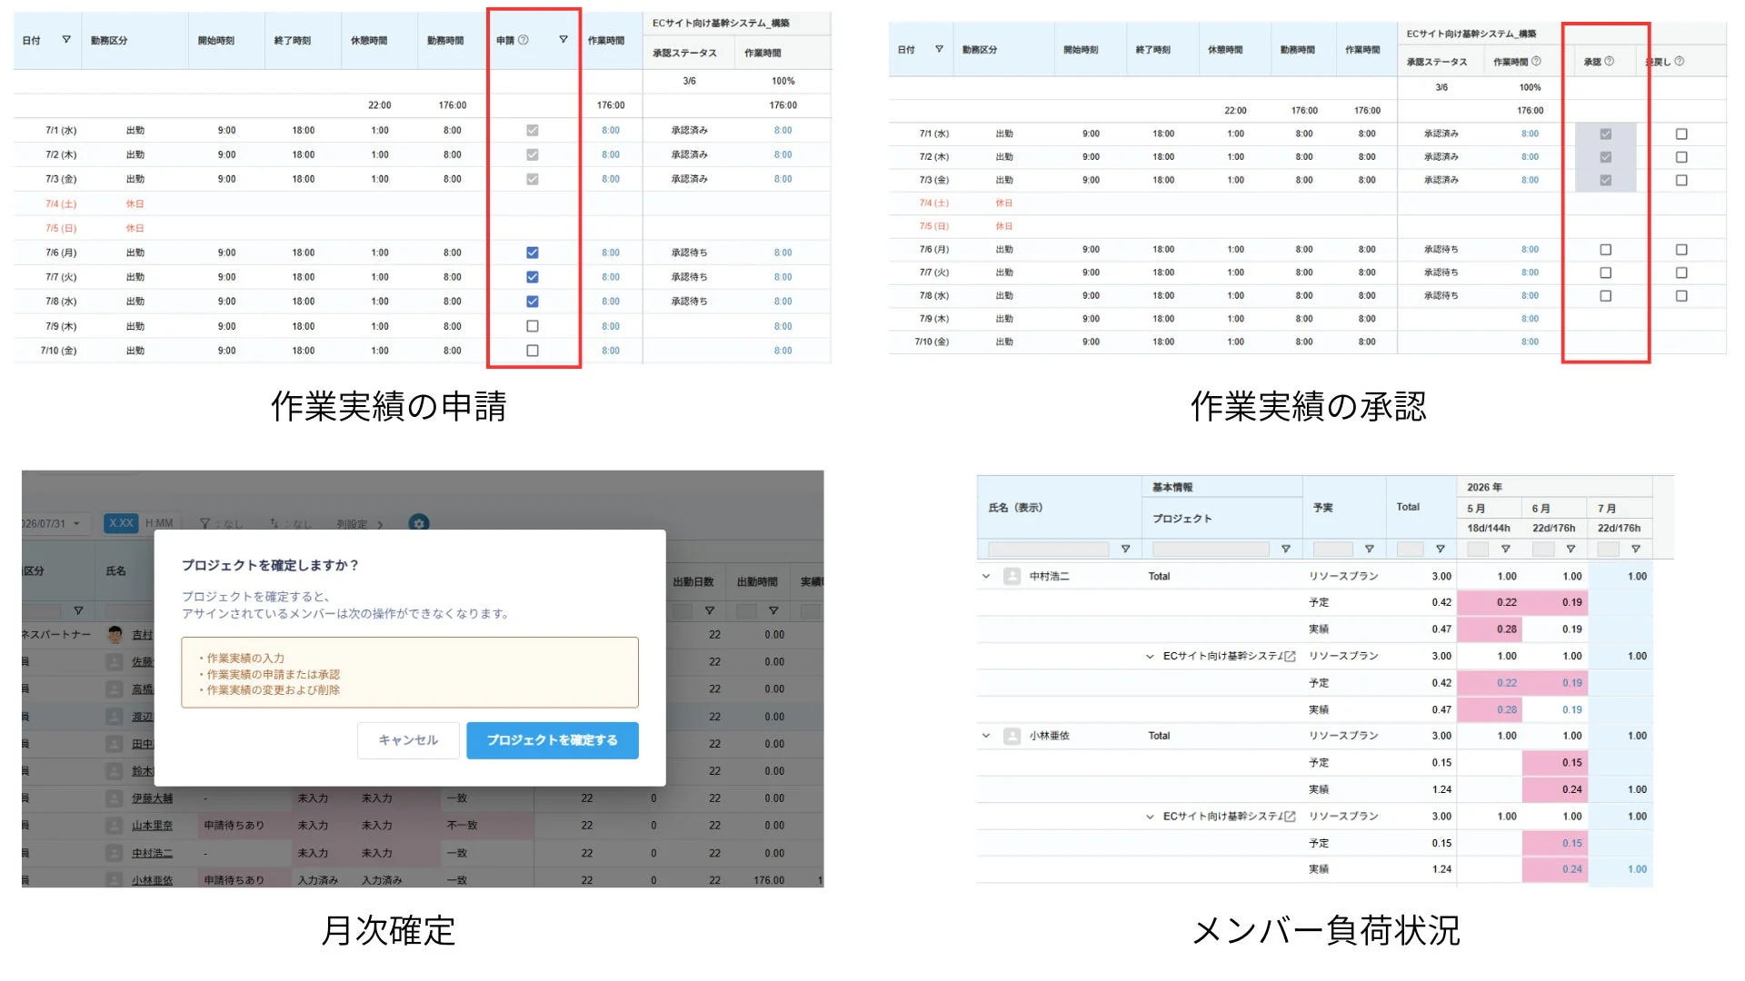1745x981 pixels.
Task: Check the 承認 checkbox for 7/6 (月)
Action: [x=1606, y=250]
